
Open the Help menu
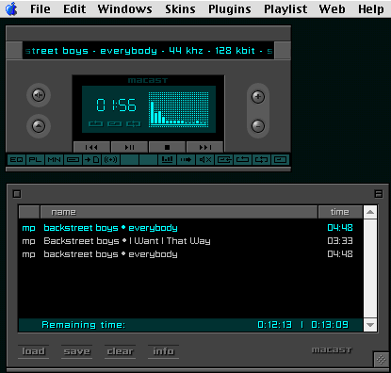[x=371, y=9]
